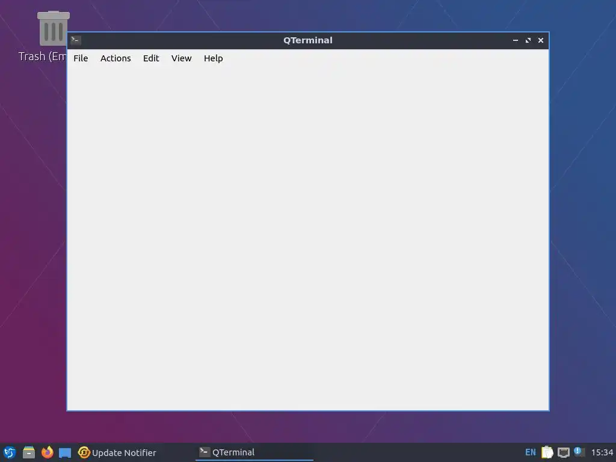
Task: Minimize the QTerminal window
Action: coord(516,40)
